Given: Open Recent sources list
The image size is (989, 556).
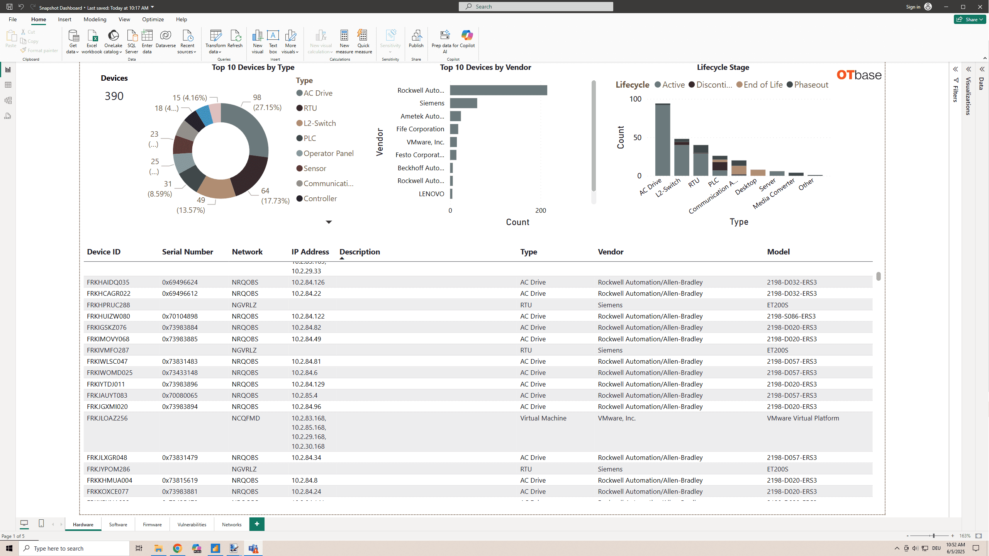Looking at the screenshot, I should tap(187, 42).
